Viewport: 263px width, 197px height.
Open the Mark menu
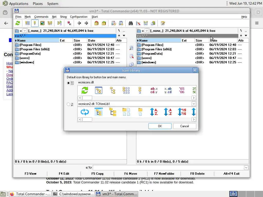pyautogui.click(x=27, y=17)
